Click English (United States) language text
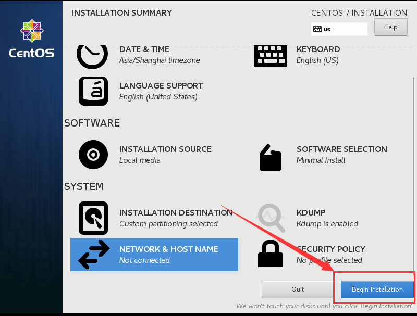The width and height of the screenshot is (417, 316). pyautogui.click(x=158, y=97)
